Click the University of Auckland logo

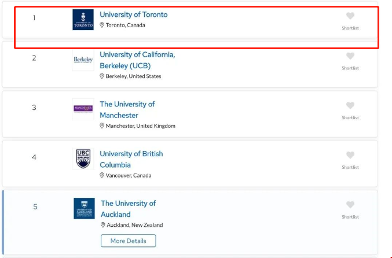(x=84, y=208)
